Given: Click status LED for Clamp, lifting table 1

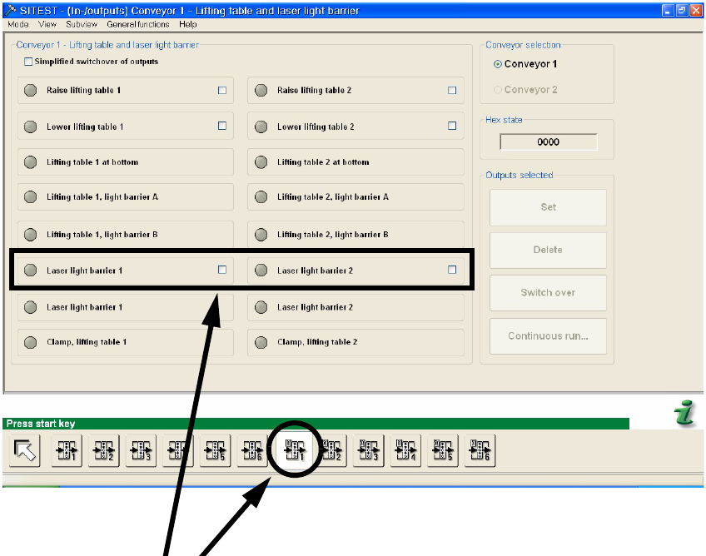Looking at the screenshot, I should 30,342.
